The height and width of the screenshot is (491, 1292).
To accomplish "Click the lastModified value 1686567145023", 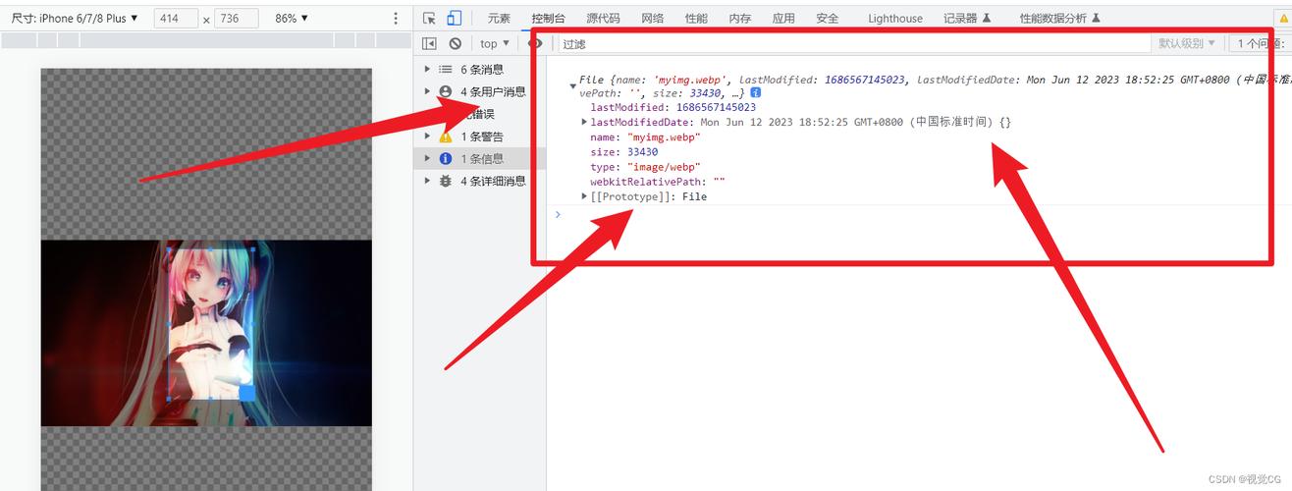I will 716,107.
